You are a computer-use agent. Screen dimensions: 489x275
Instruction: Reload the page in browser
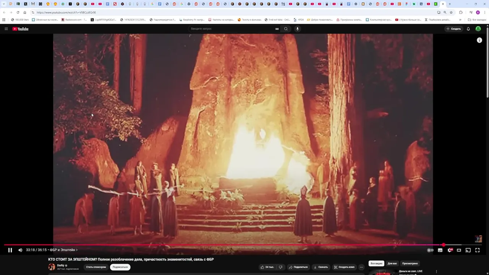[18, 12]
